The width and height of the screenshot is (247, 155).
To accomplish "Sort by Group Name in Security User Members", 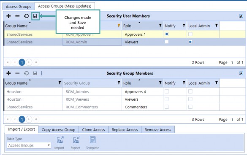I will 16,26.
